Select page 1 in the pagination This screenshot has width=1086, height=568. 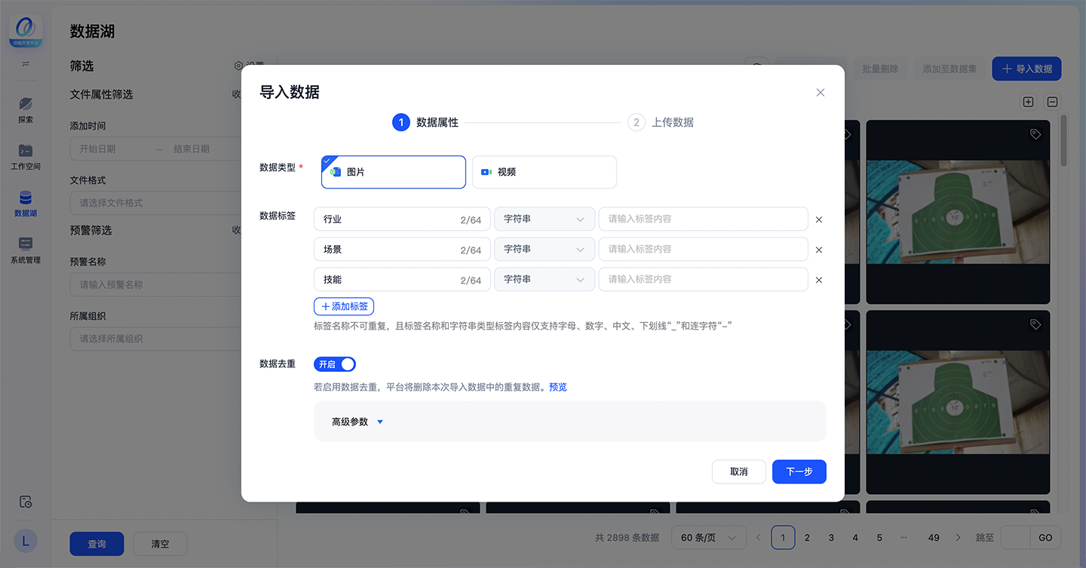783,538
